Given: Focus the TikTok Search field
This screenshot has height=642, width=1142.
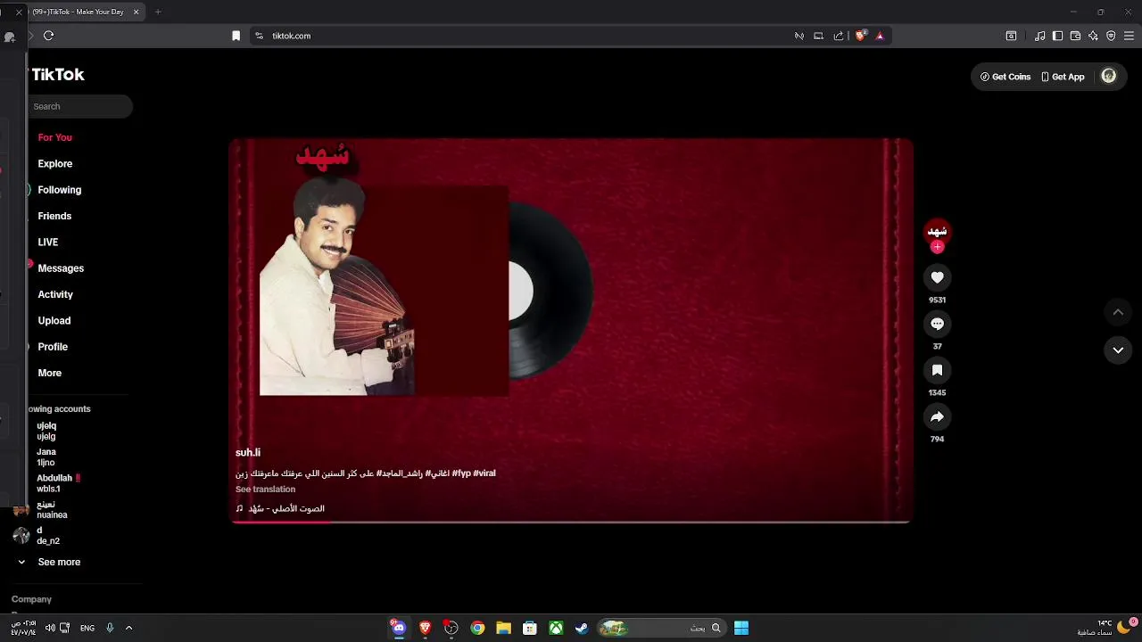Looking at the screenshot, I should 80,106.
